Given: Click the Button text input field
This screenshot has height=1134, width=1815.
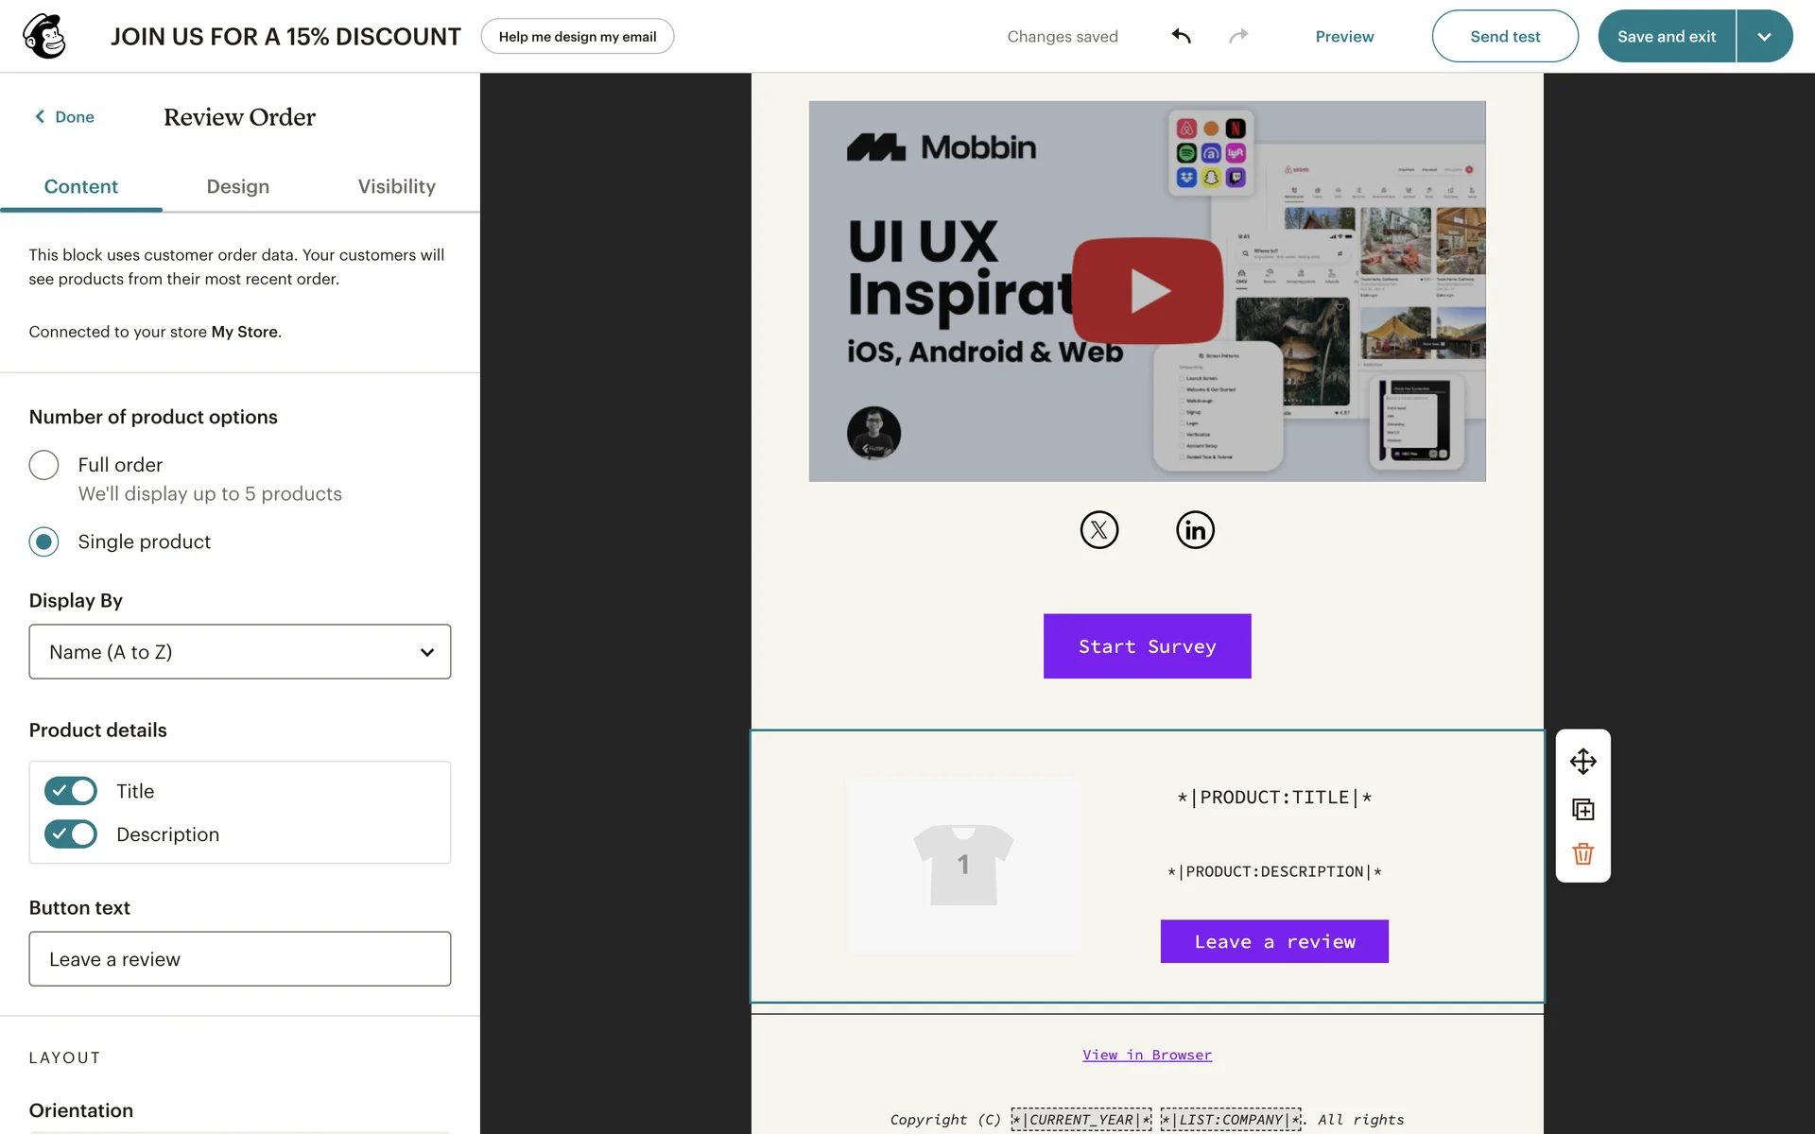Looking at the screenshot, I should click(239, 959).
